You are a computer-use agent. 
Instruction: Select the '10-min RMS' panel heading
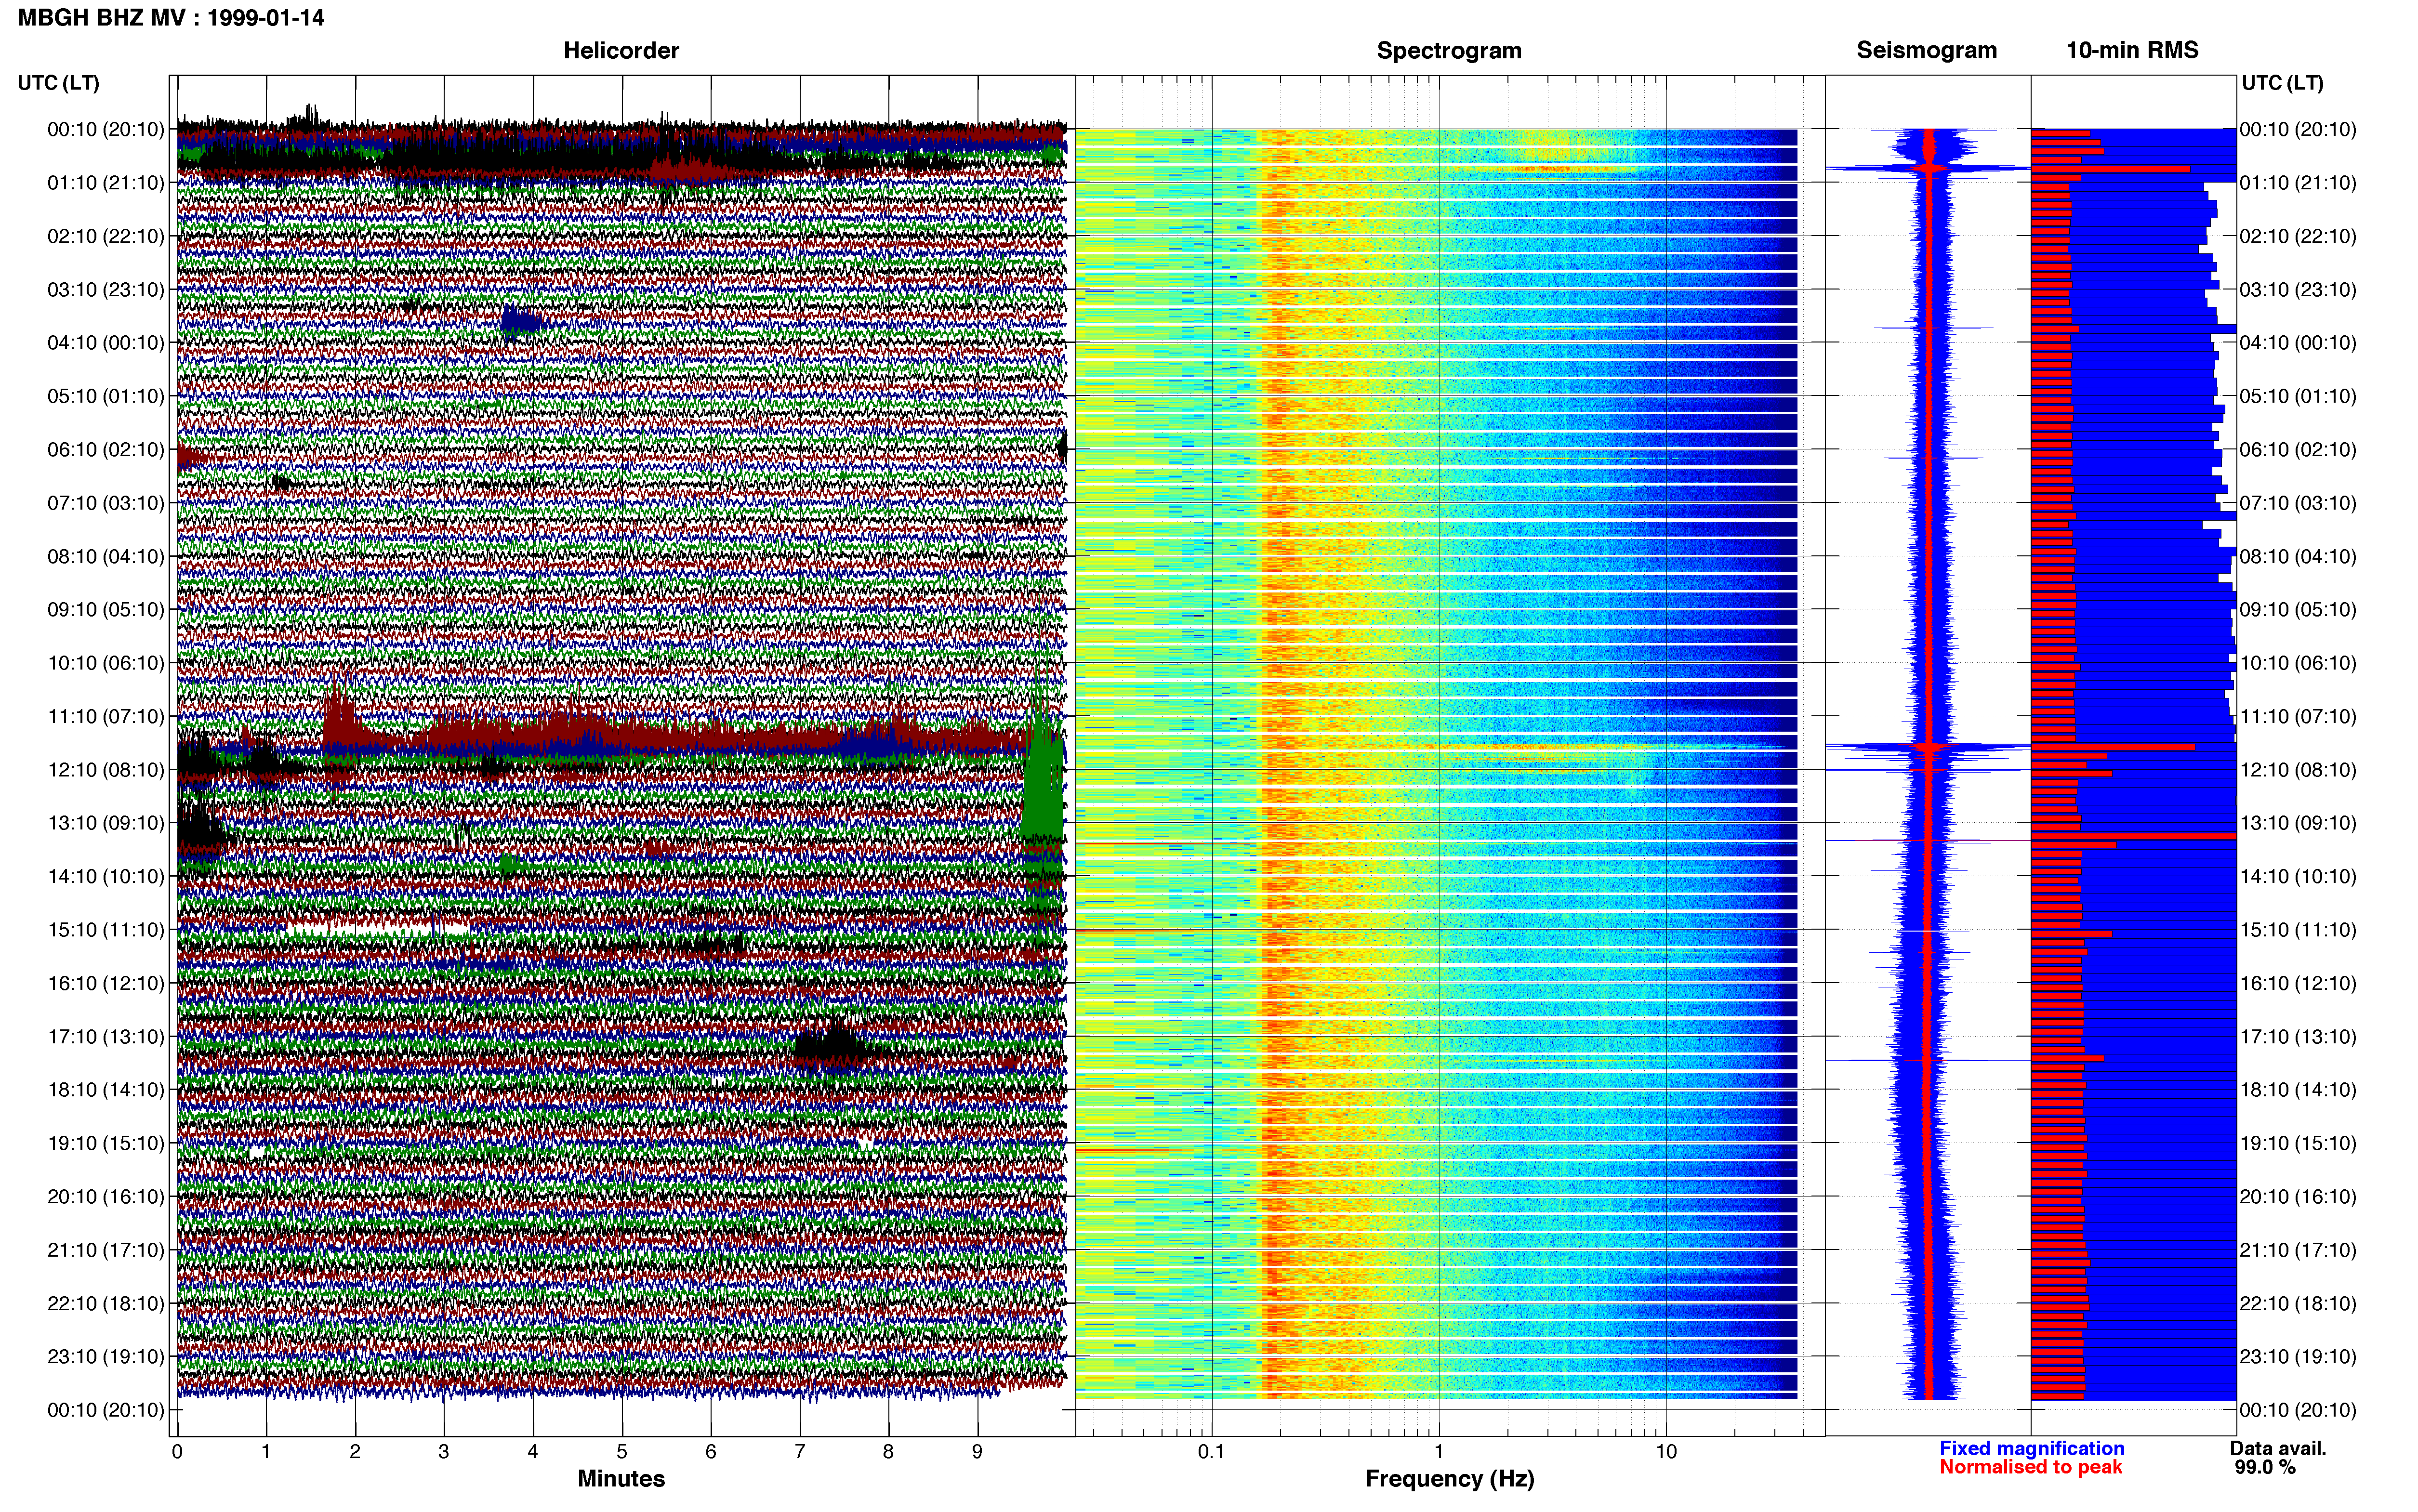point(2132,50)
